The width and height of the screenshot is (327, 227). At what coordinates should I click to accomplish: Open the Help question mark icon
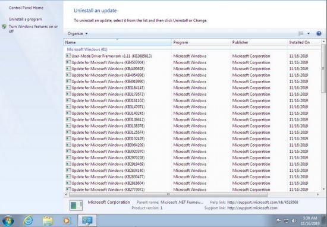(x=319, y=33)
